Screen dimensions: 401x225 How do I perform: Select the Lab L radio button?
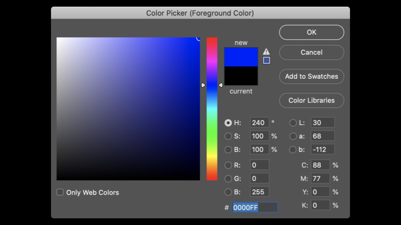click(293, 123)
